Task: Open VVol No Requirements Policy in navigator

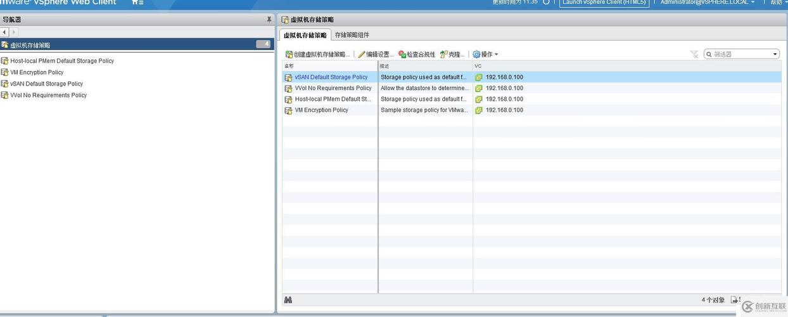Action: [48, 95]
